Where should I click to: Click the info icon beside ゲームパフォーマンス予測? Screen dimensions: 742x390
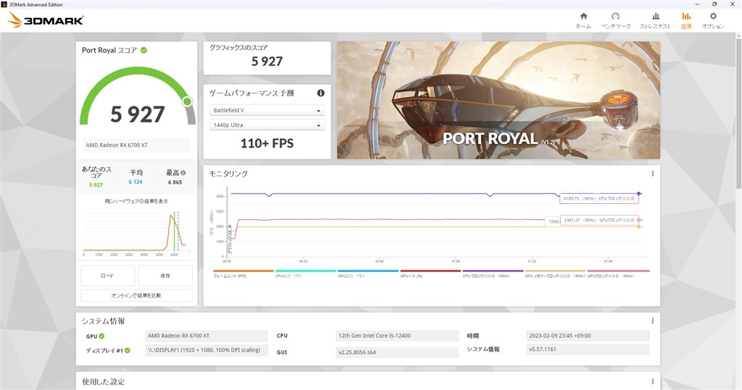tap(321, 93)
